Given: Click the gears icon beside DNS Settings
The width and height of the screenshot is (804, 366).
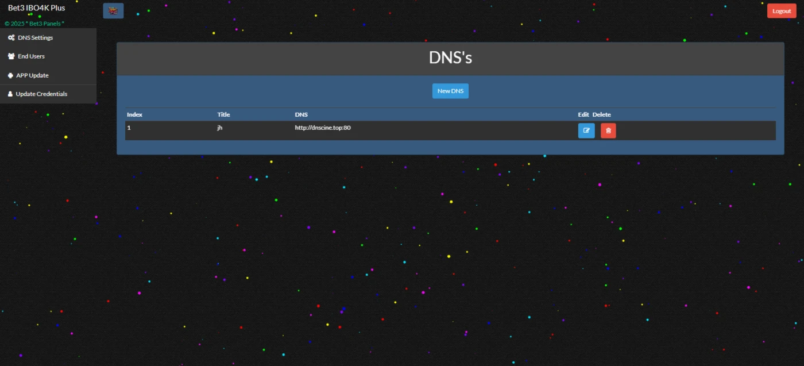Looking at the screenshot, I should point(11,38).
